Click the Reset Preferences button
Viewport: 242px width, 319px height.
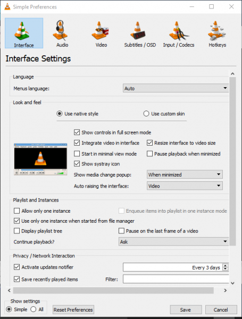[x=73, y=309]
